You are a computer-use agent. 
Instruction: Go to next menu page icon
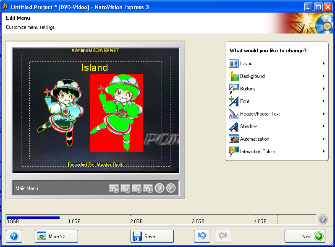[137, 188]
